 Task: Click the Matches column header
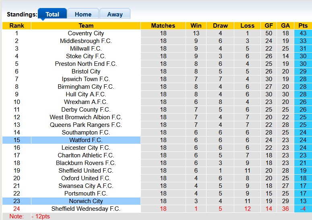pyautogui.click(x=163, y=26)
